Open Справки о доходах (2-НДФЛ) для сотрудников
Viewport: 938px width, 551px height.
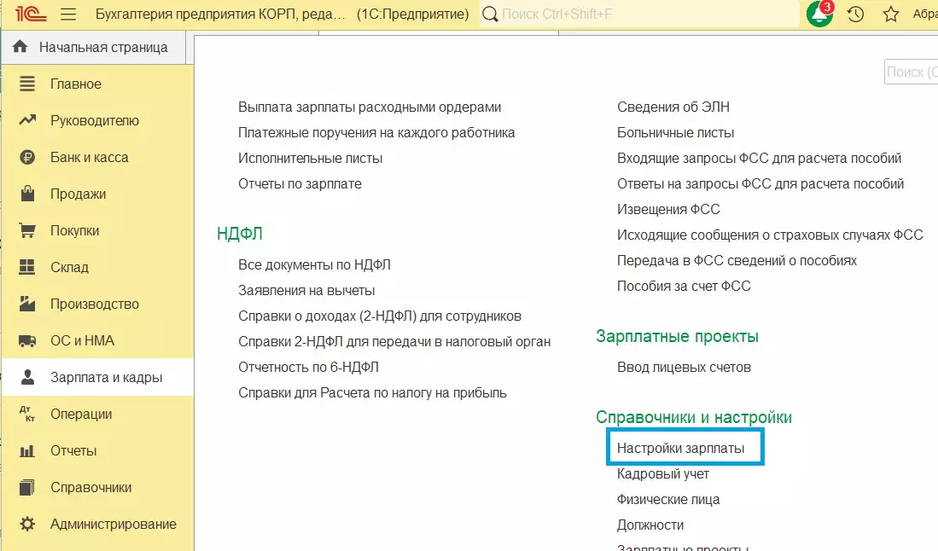pyautogui.click(x=379, y=316)
